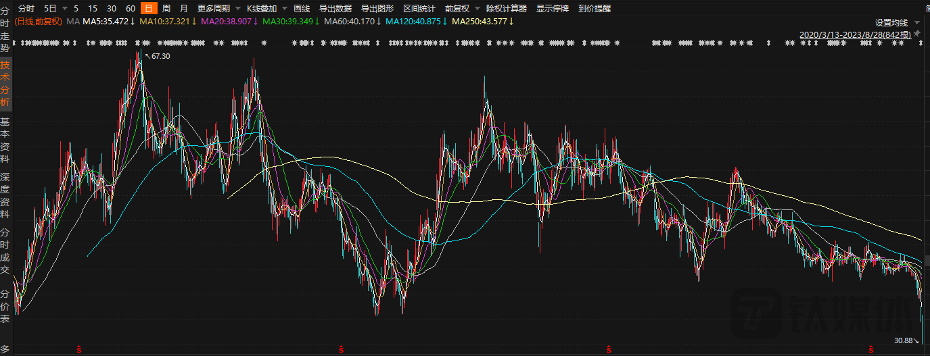
Task: Switch to the 周 weekly period
Action: tap(166, 9)
